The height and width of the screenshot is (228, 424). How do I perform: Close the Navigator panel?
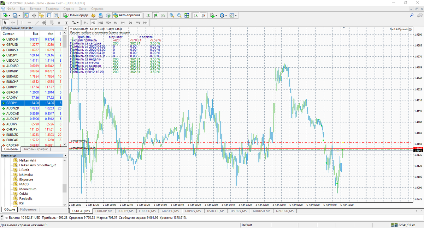click(x=65, y=155)
